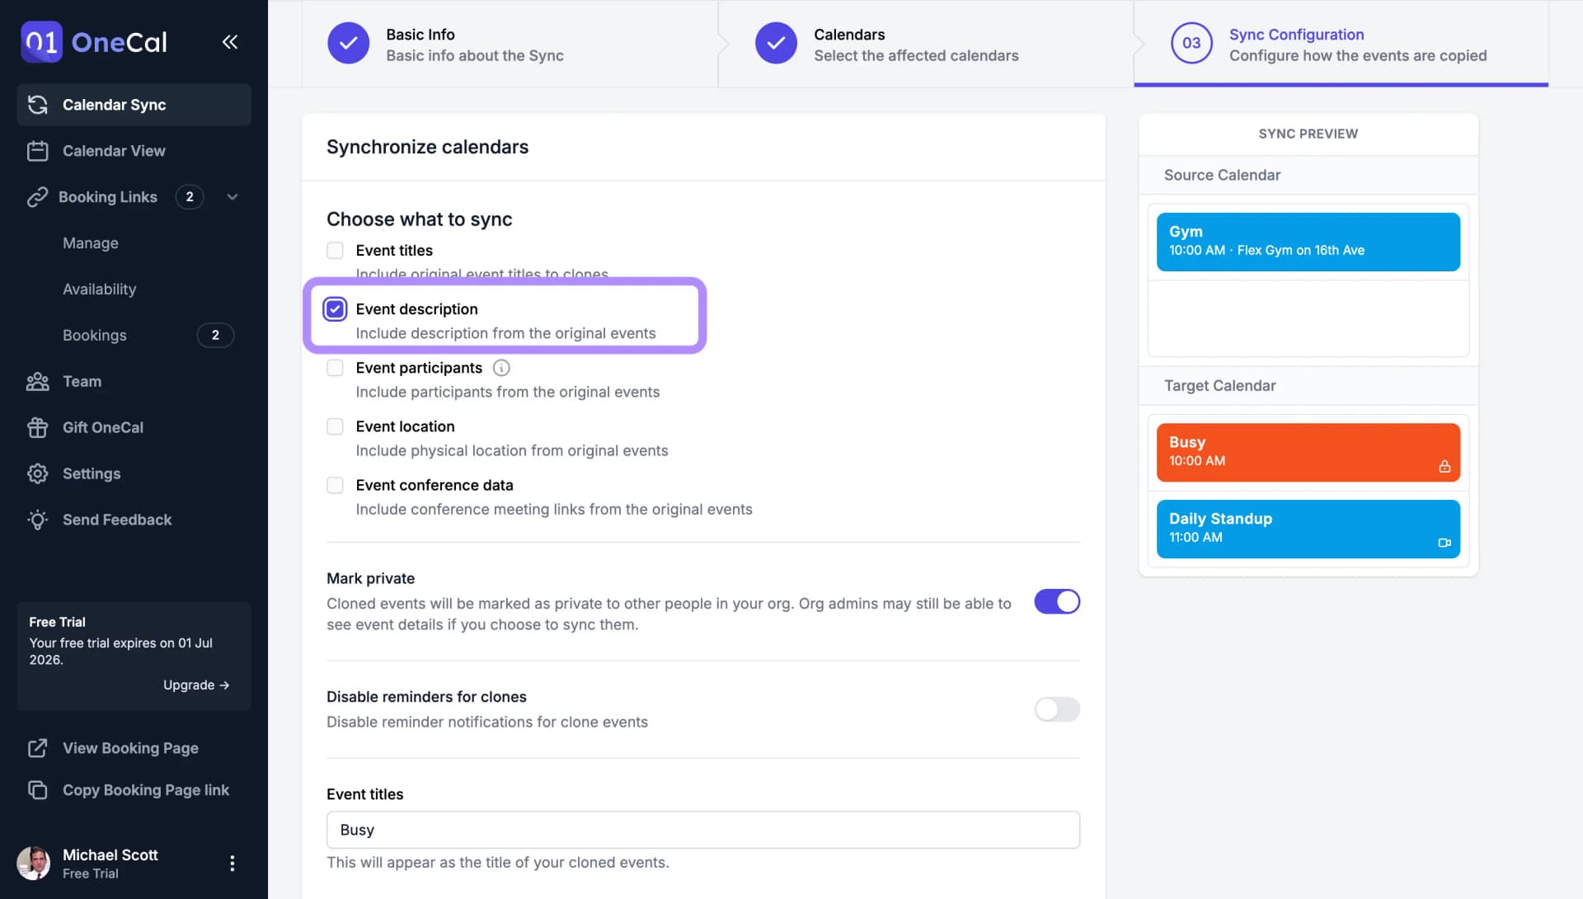Click the Event titles Busy input field
The image size is (1583, 899).
(703, 830)
